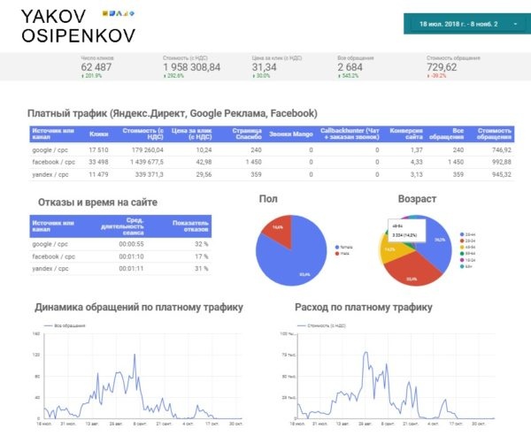The height and width of the screenshot is (436, 531).
Task: Sort by Стоимость обращения column header
Action: pos(494,134)
